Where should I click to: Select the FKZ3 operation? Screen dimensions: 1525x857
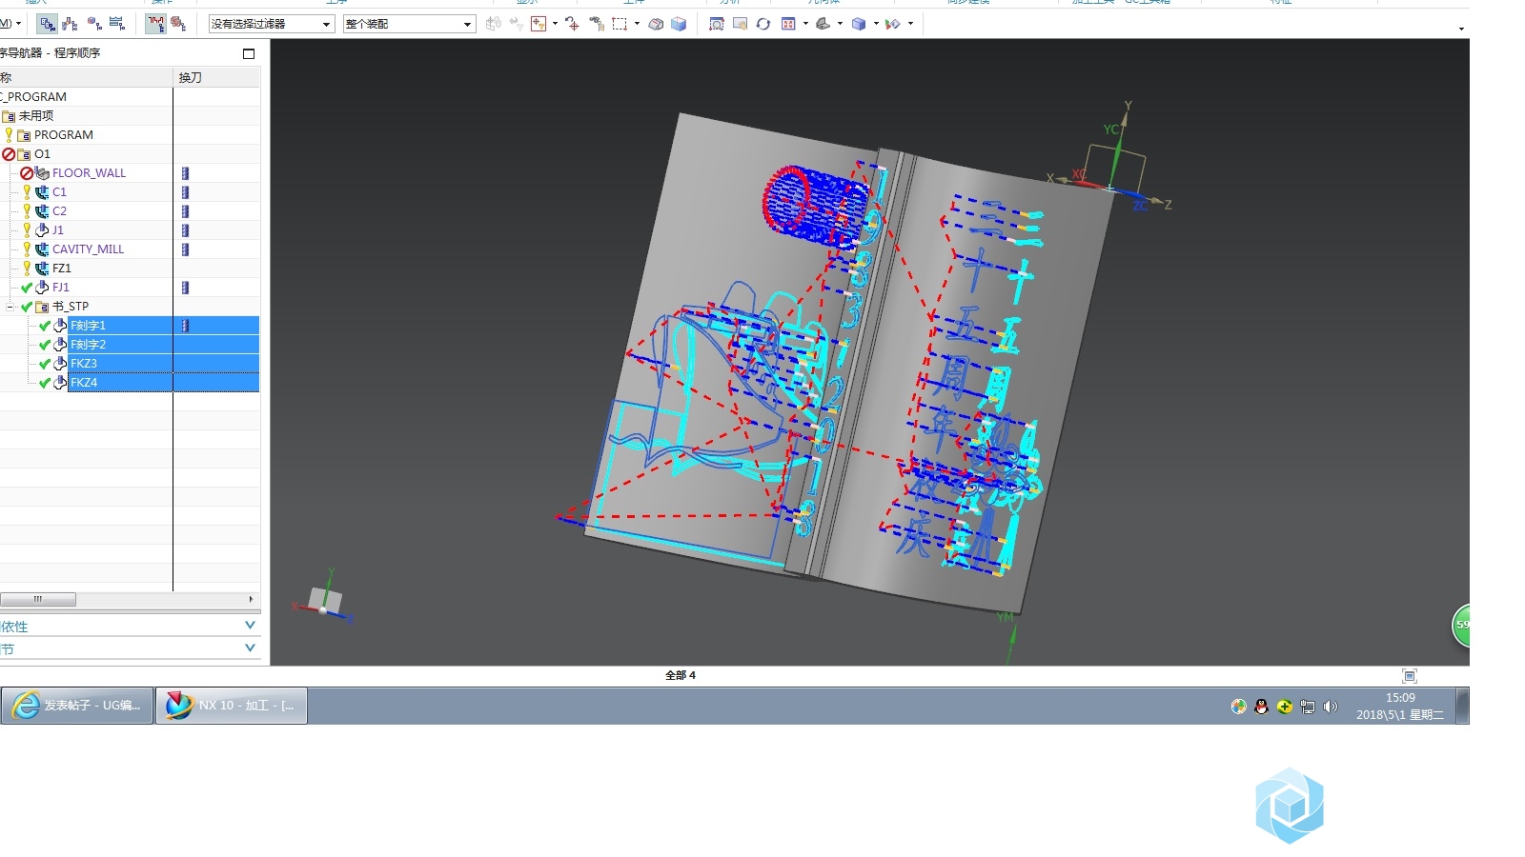pyautogui.click(x=84, y=364)
